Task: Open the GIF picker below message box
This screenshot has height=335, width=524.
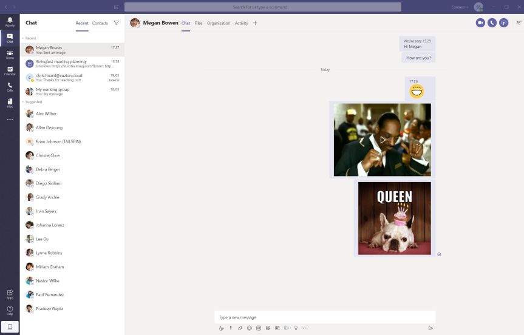Action: (x=259, y=328)
